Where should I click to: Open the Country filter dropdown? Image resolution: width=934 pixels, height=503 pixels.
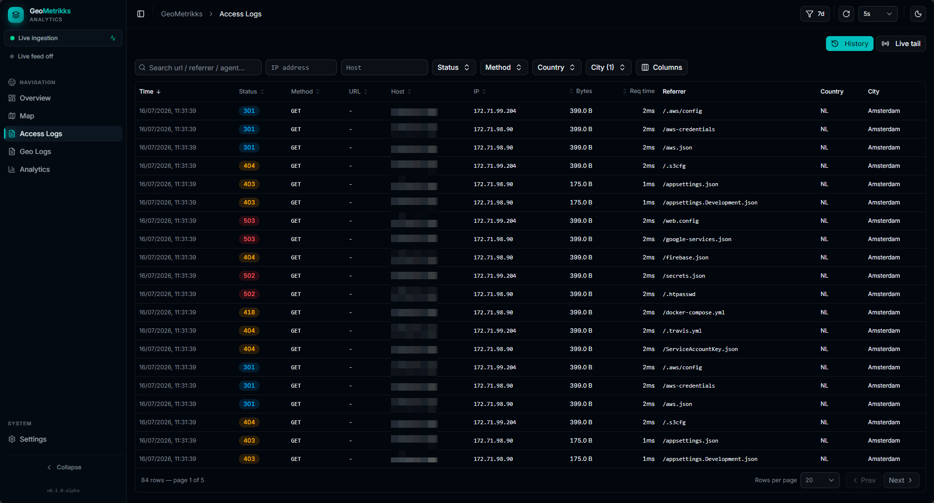556,67
